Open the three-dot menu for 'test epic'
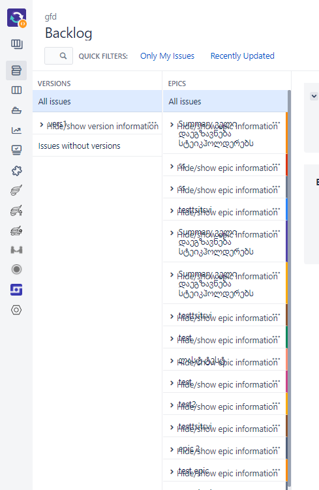The image size is (319, 490). [276, 470]
